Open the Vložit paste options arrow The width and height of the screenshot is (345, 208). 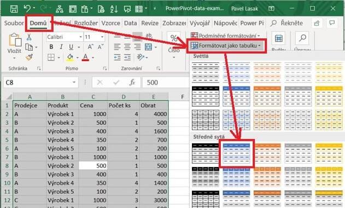click(14, 58)
